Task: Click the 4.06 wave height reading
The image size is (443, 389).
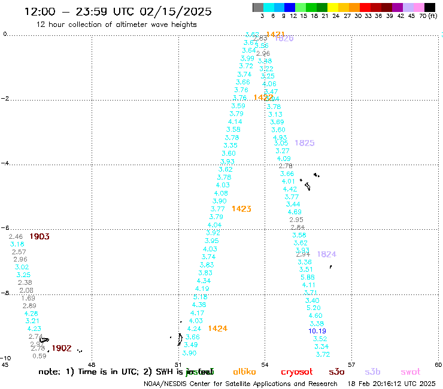Action: click(269, 84)
